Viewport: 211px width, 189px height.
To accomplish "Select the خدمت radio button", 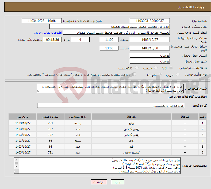I will (156, 68).
